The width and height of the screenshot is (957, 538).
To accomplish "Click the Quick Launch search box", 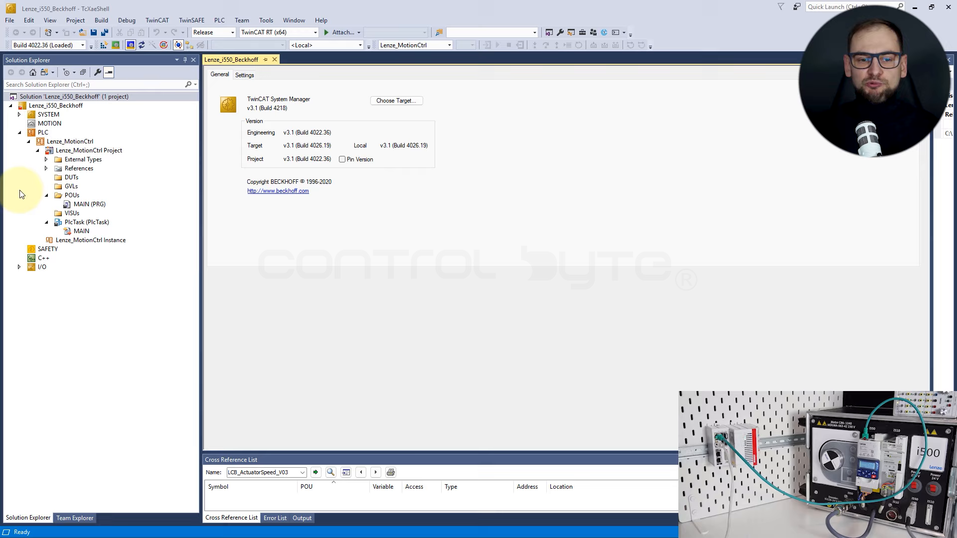I will (x=855, y=7).
